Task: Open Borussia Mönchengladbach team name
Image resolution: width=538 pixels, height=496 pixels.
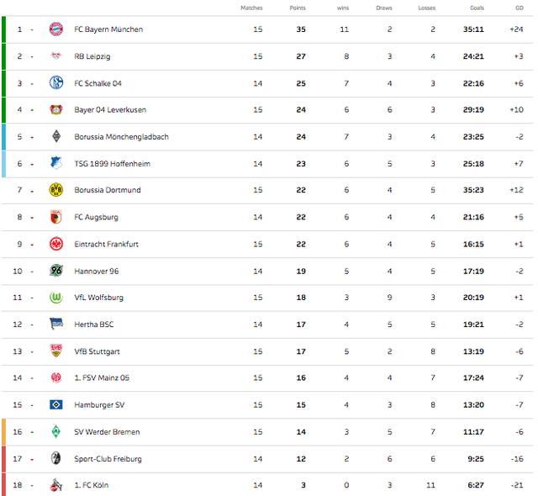Action: click(121, 136)
